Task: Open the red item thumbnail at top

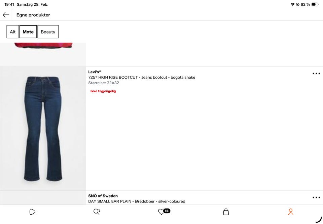Action: coord(43,54)
